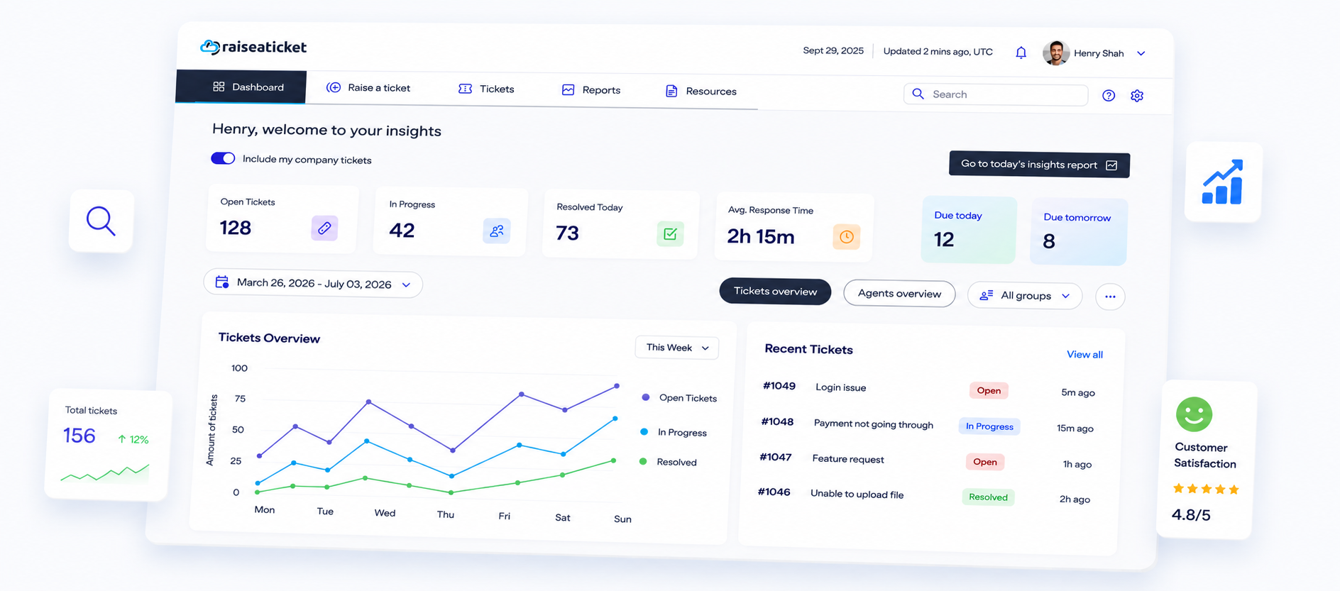Open ticket #1049
The height and width of the screenshot is (591, 1340).
pyautogui.click(x=779, y=386)
